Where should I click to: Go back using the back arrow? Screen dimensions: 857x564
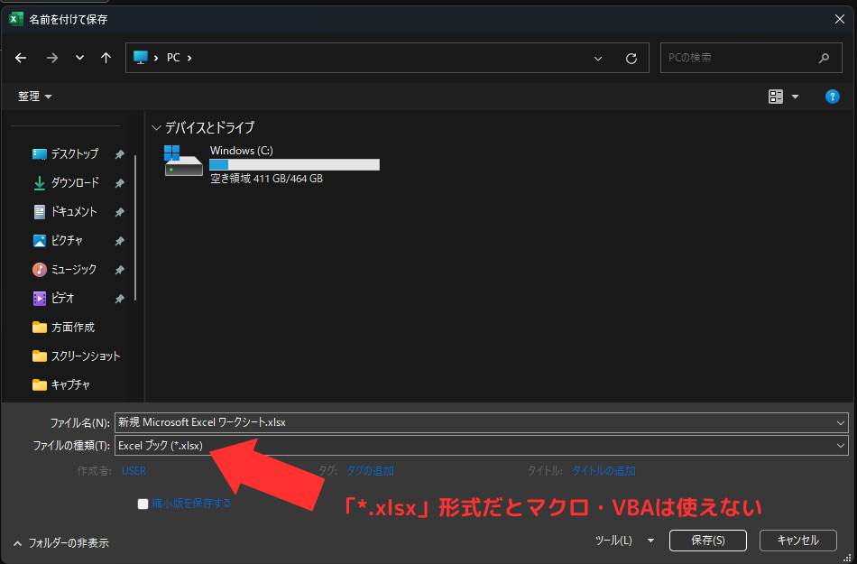pos(21,58)
